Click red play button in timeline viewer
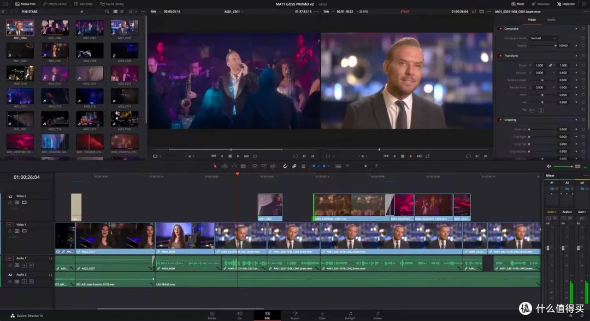 pos(410,156)
